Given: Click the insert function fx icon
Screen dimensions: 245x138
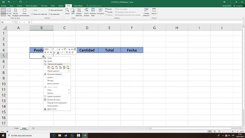Looking at the screenshot, I should click(x=29, y=22).
